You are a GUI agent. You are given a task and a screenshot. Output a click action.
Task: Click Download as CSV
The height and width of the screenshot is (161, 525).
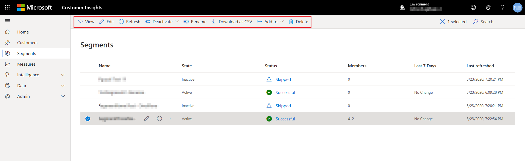[x=232, y=22]
